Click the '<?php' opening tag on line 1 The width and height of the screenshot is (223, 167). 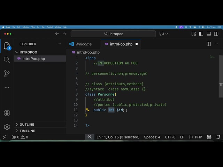91,58
